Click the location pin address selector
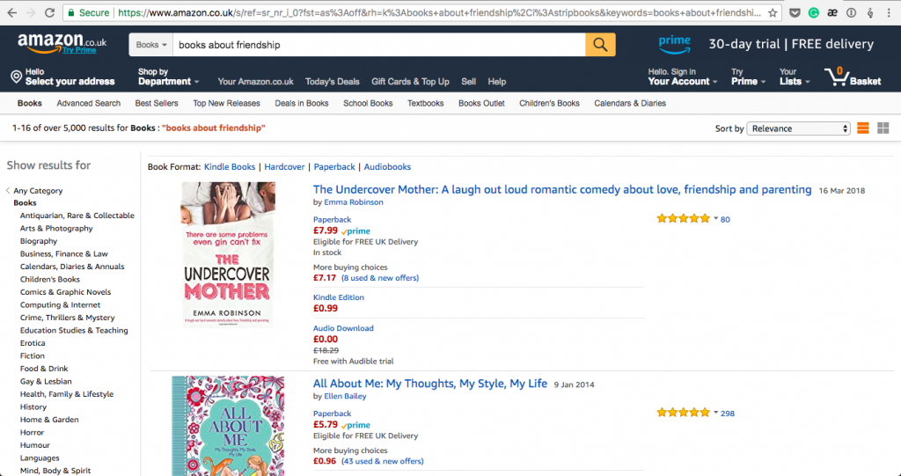901x476 pixels. [62, 77]
